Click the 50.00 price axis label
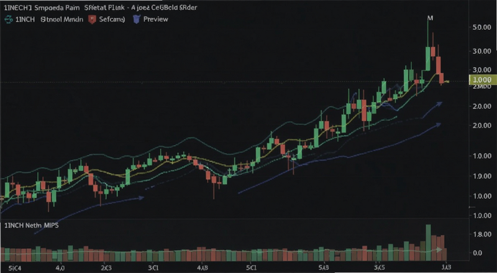This screenshot has width=497, height=273. 482,27
